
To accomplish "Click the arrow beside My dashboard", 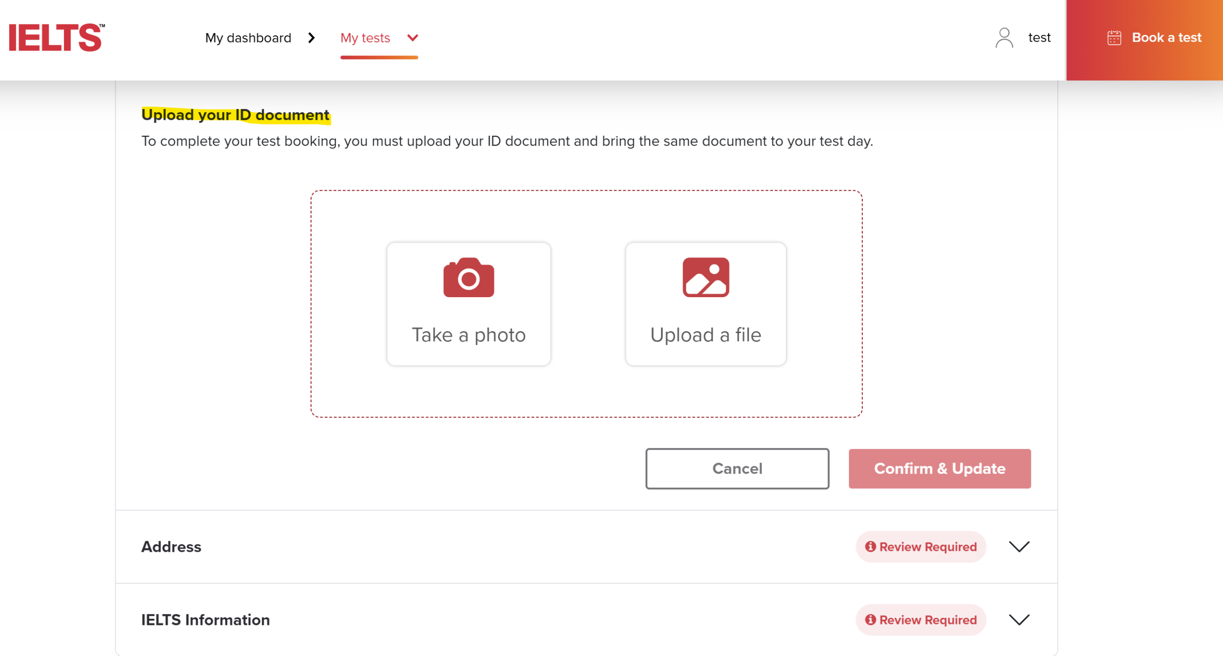I will [311, 38].
